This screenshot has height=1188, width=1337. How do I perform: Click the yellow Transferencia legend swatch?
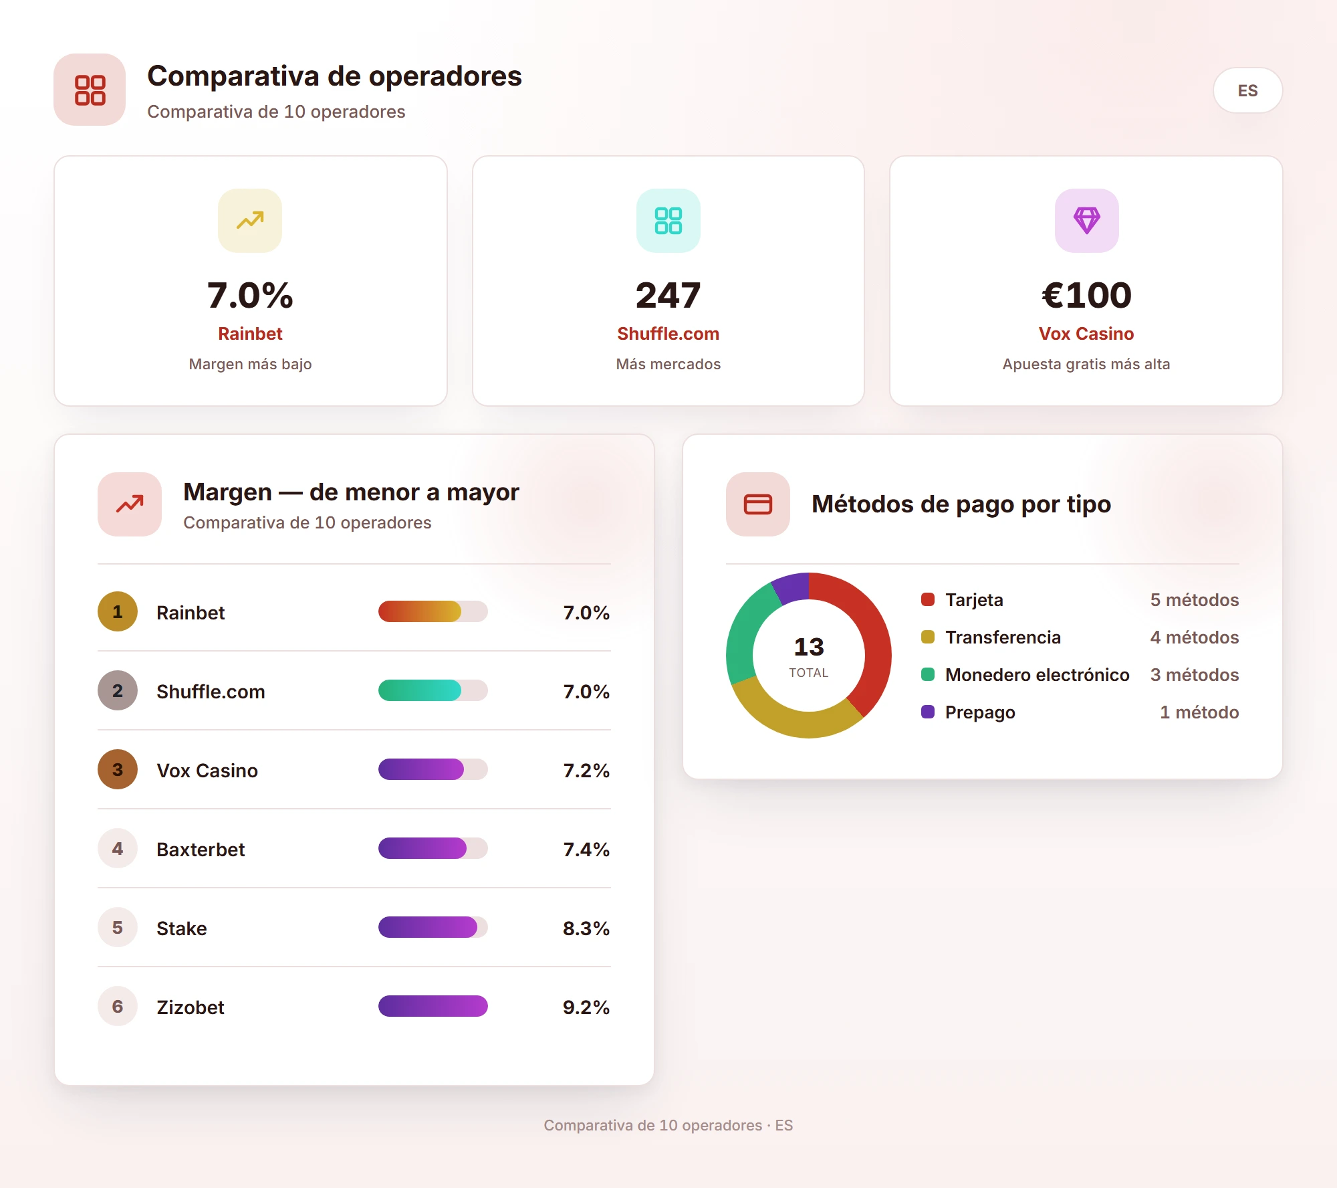pos(928,637)
